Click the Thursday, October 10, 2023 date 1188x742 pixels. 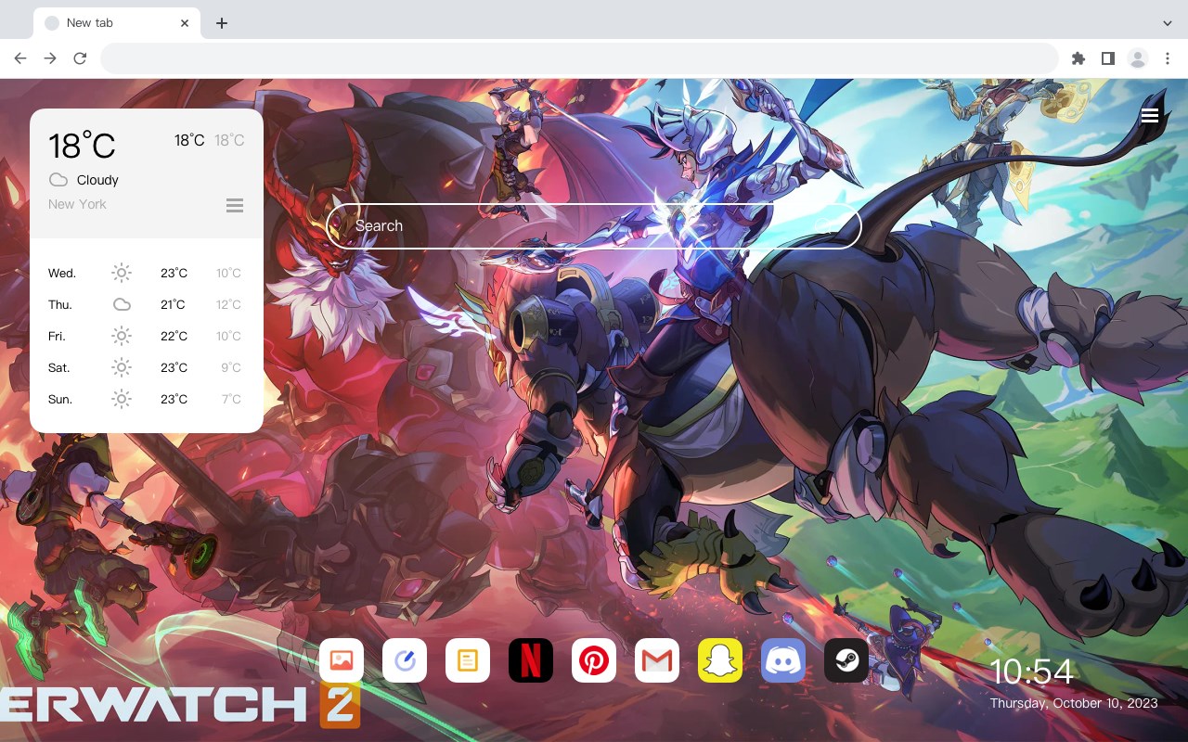tap(1074, 703)
